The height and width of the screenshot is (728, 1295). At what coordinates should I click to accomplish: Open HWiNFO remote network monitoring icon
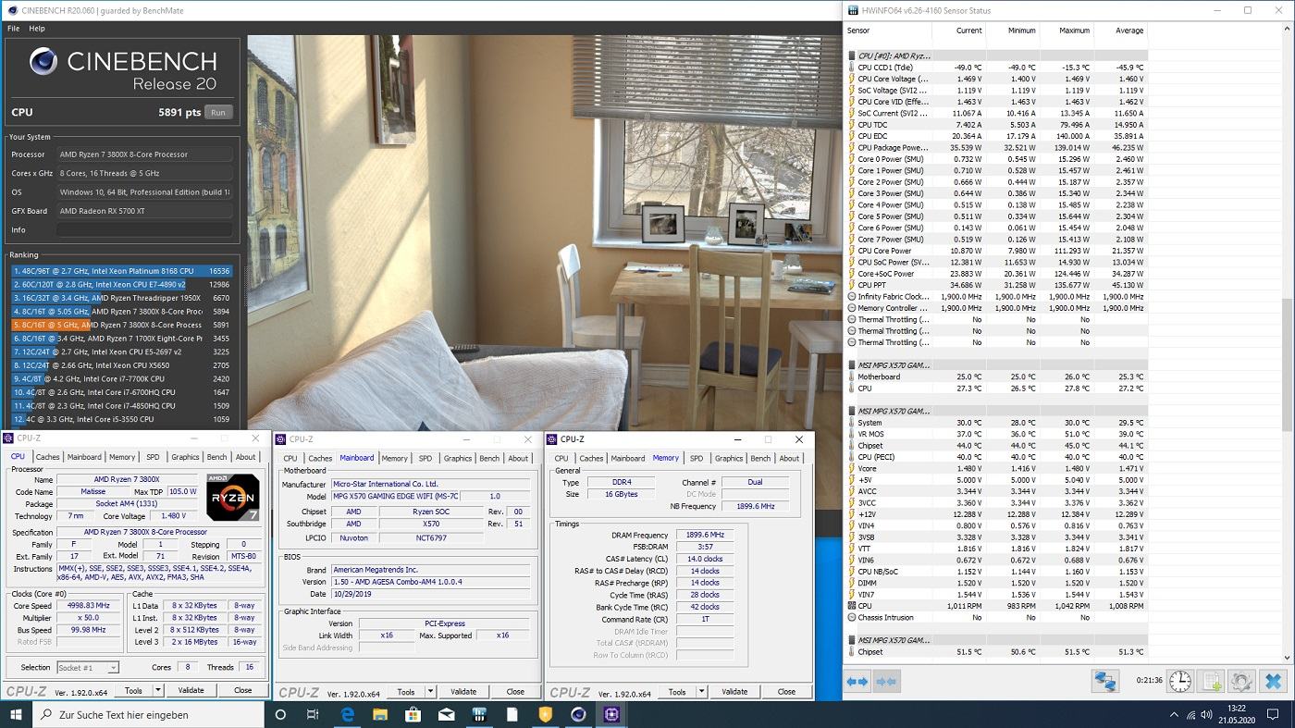coord(1105,682)
